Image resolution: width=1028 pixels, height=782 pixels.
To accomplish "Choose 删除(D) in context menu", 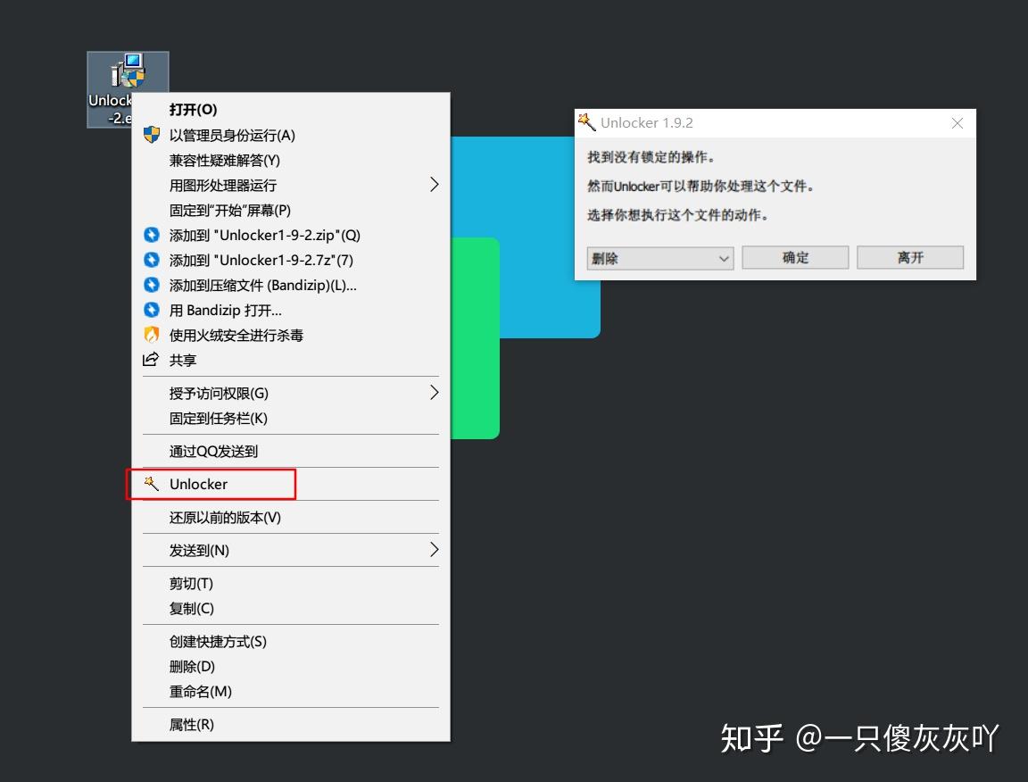I will click(x=291, y=666).
